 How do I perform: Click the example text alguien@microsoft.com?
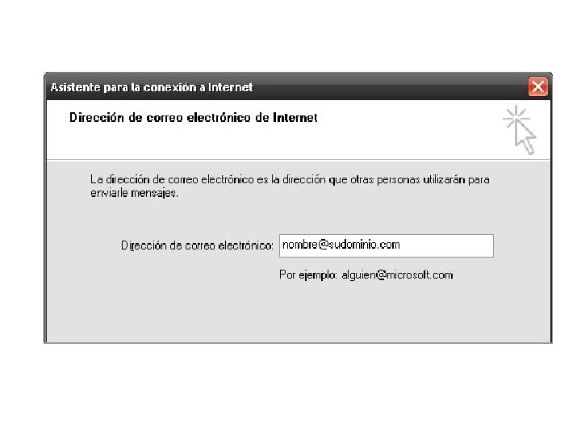[397, 275]
